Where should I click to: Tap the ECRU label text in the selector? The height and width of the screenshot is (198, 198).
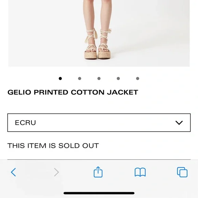pos(25,123)
